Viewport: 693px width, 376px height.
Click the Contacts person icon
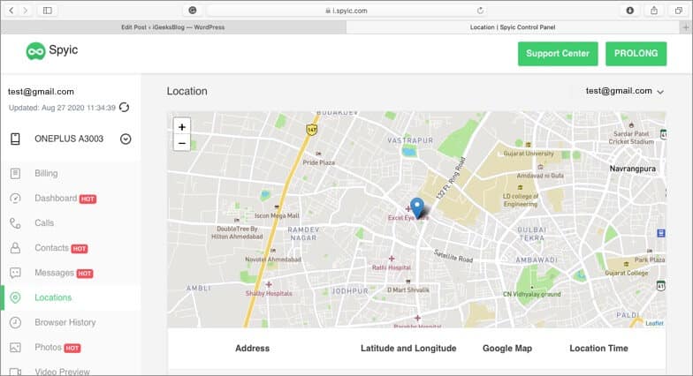[x=15, y=248]
